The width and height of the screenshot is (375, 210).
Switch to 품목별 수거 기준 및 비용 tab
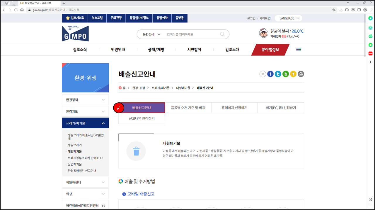(x=188, y=108)
